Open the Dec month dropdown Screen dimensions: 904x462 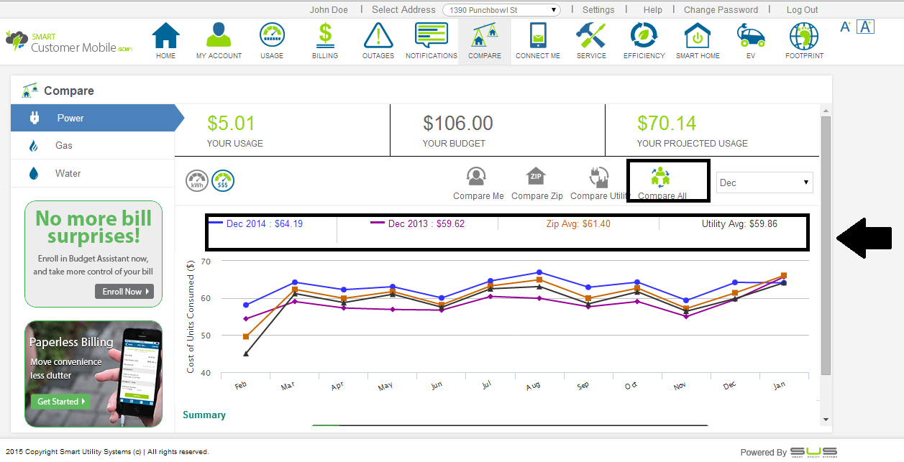(x=764, y=183)
